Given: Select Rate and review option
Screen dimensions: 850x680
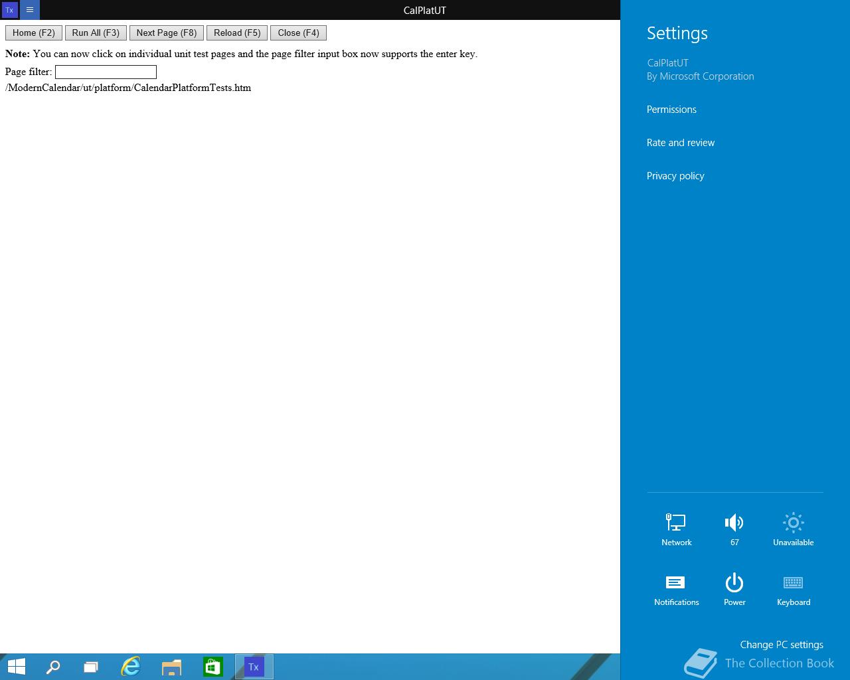Looking at the screenshot, I should click(x=681, y=143).
